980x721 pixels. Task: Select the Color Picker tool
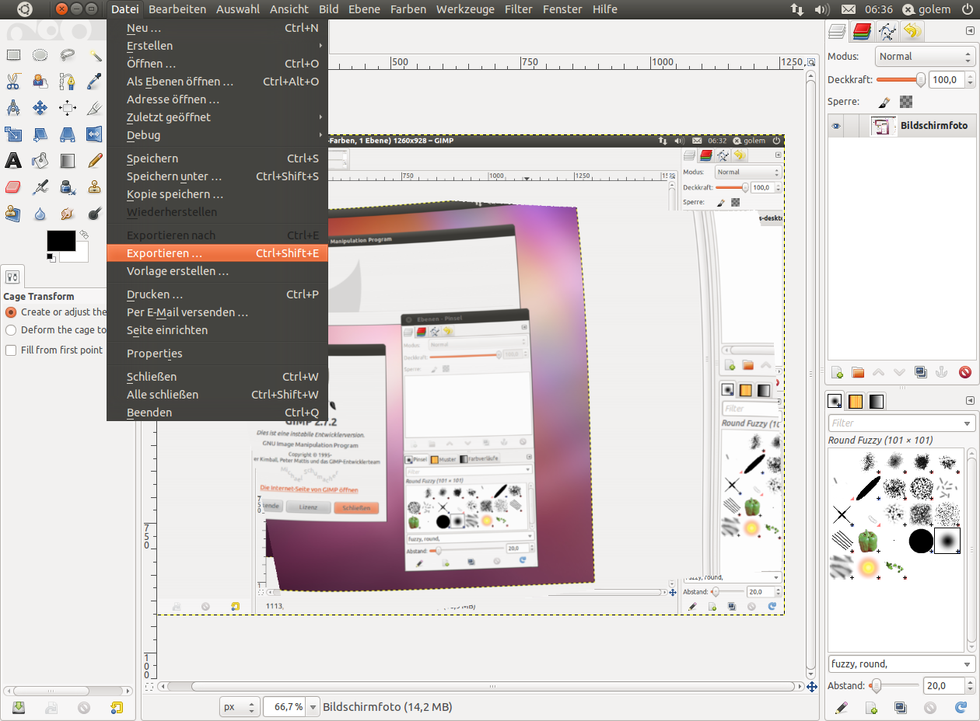tap(95, 81)
